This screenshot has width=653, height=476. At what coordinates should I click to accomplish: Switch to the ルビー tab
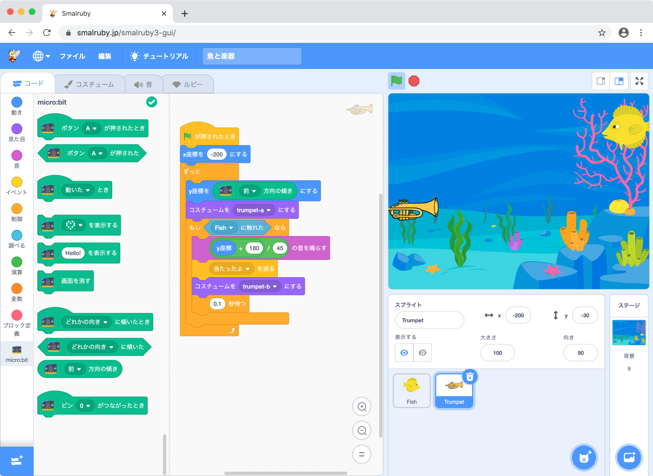coord(188,84)
